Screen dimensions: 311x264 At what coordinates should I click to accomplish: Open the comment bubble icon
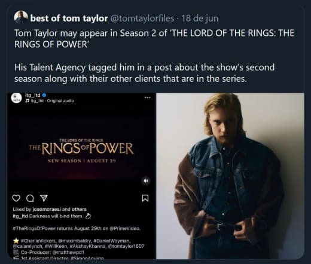[x=30, y=198]
